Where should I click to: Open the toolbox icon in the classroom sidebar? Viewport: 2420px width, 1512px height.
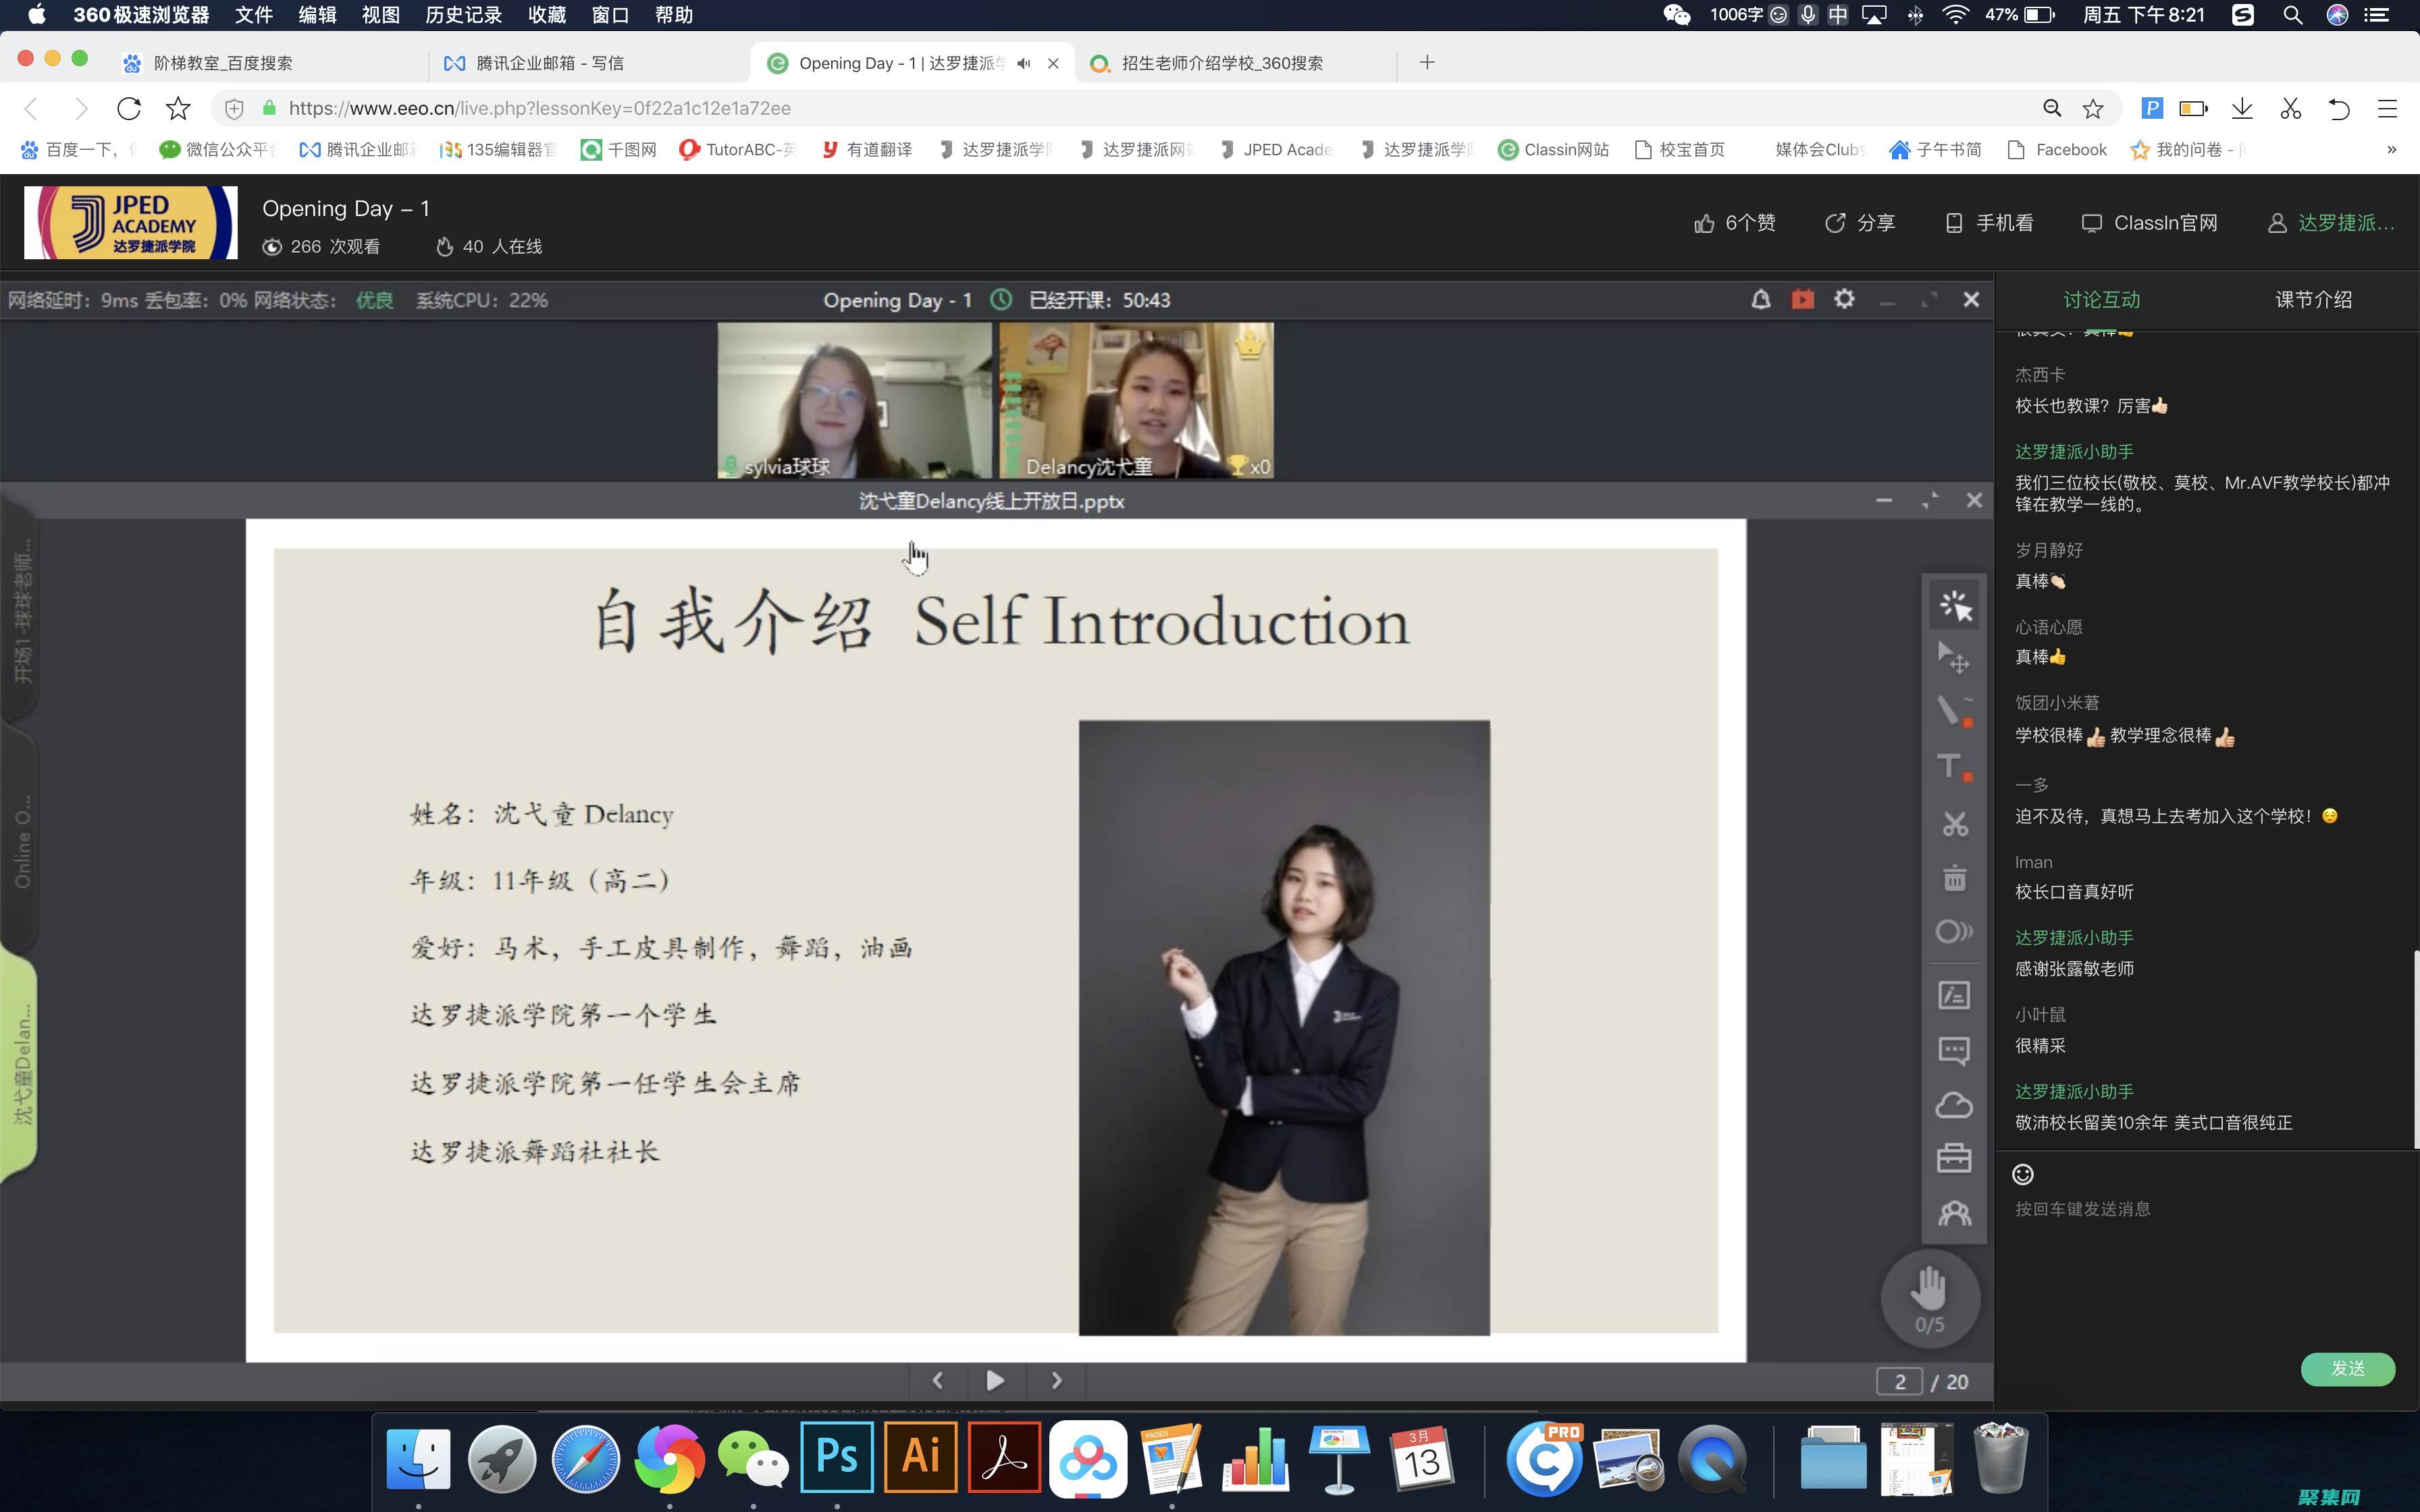click(x=1954, y=1157)
